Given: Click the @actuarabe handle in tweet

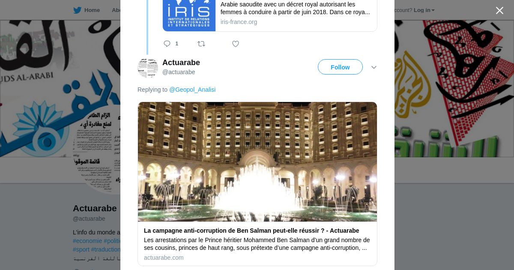Looking at the screenshot, I should 179,72.
